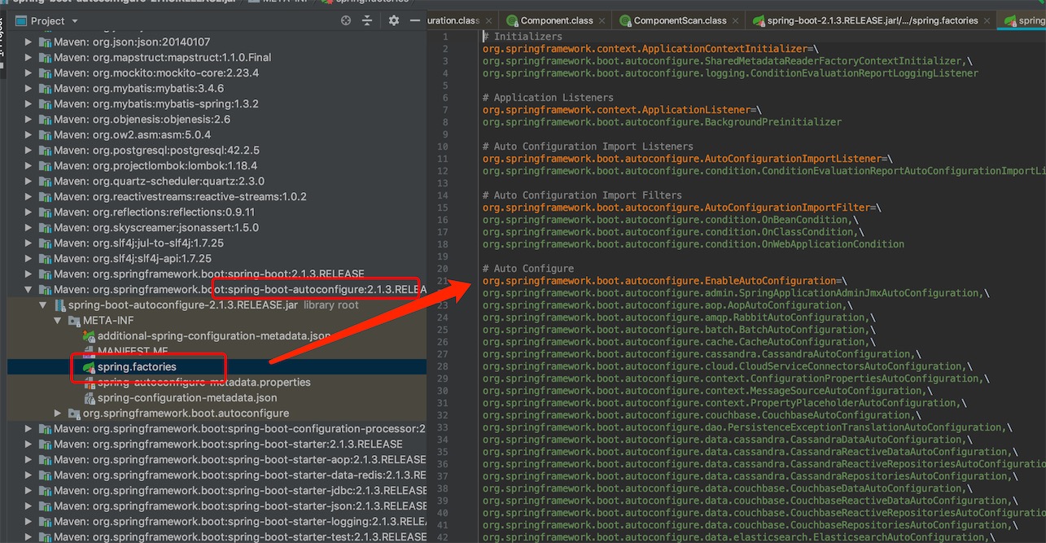Click spring.factories file leaf icon
The image size is (1046, 543).
click(89, 366)
